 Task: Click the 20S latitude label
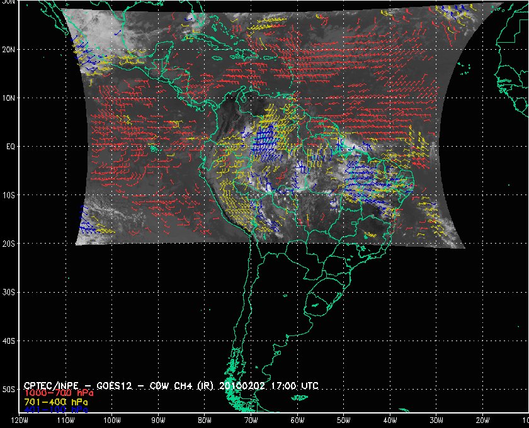(x=9, y=244)
